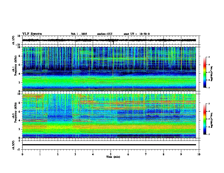The width and height of the screenshot is (224, 173).
Task: Click the date text 'Feb. 1, 2025'
Action: pyautogui.click(x=79, y=34)
